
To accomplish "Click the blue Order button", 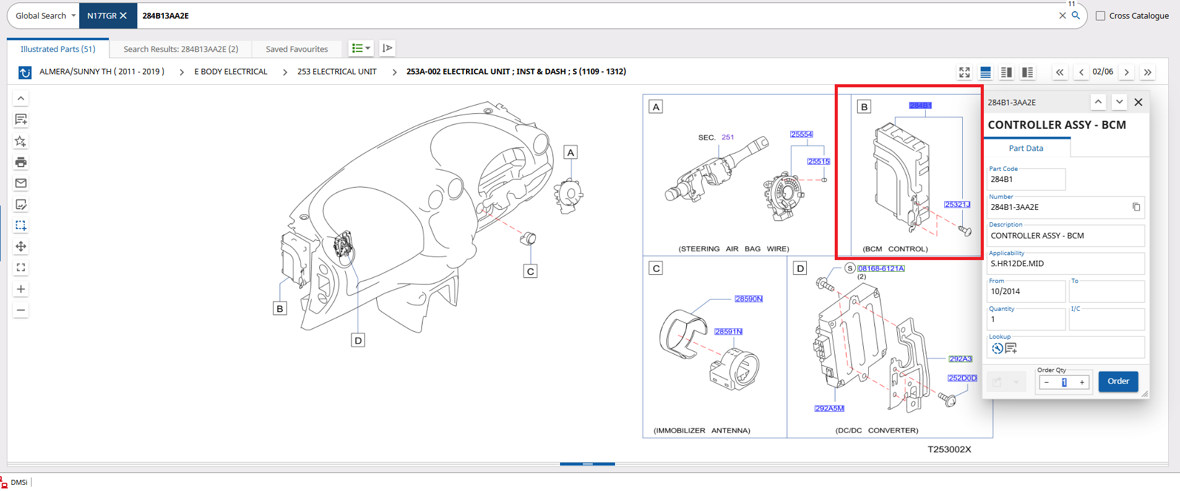I will coord(1118,381).
